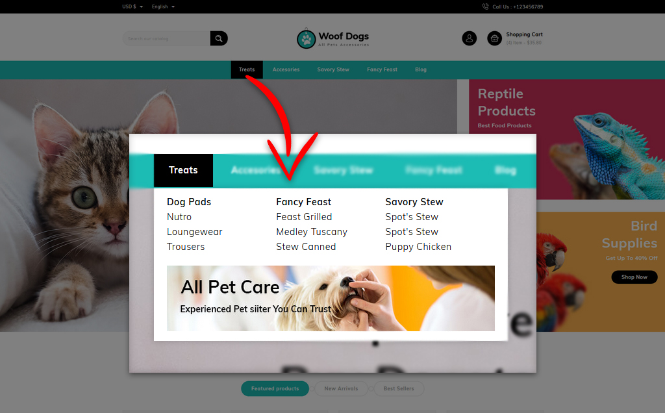
Task: Open the All Pet Care banner
Action: coord(331,298)
